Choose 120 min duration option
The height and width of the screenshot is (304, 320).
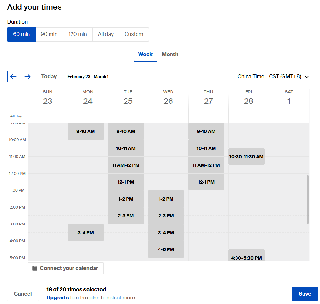(x=78, y=34)
